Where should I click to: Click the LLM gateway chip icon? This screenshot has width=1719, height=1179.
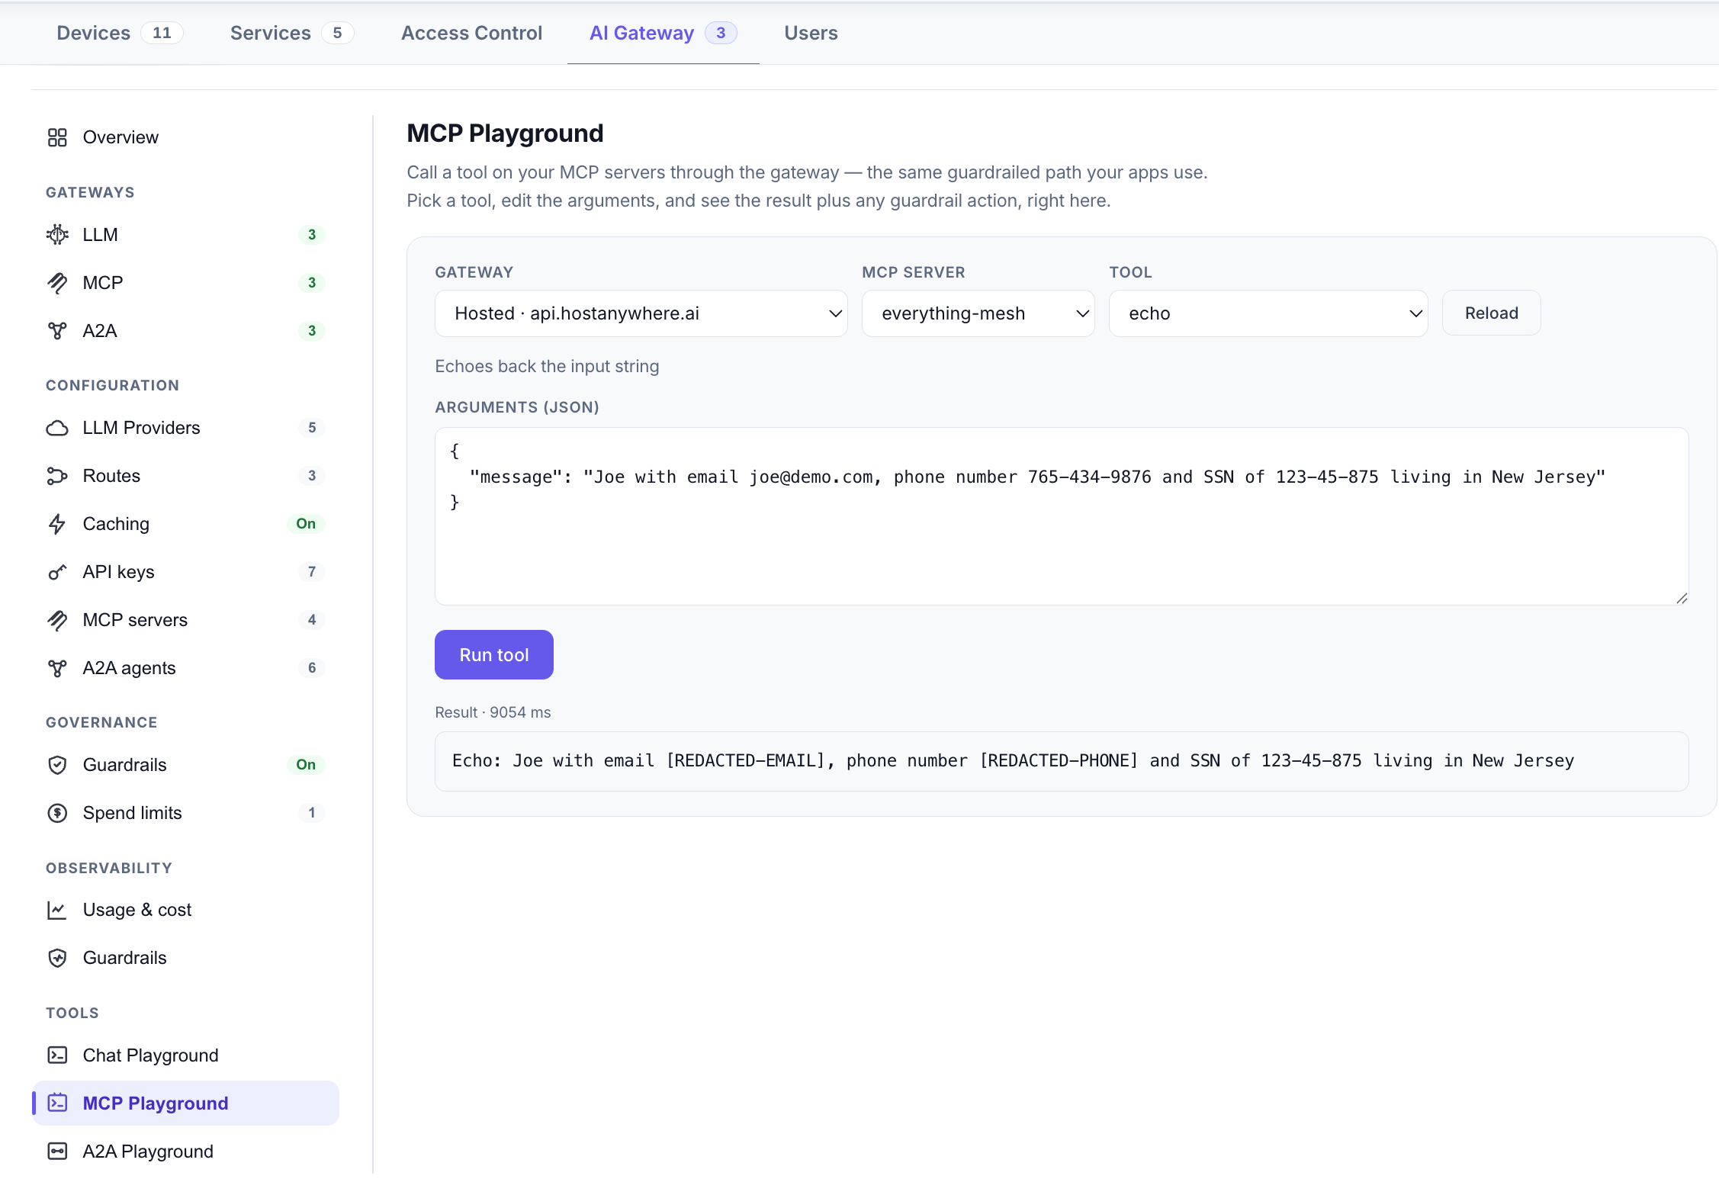click(57, 235)
